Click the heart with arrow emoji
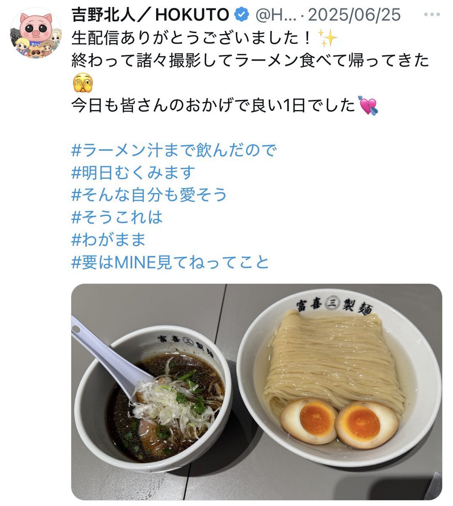Viewport: 453px width, 506px height. tap(368, 105)
